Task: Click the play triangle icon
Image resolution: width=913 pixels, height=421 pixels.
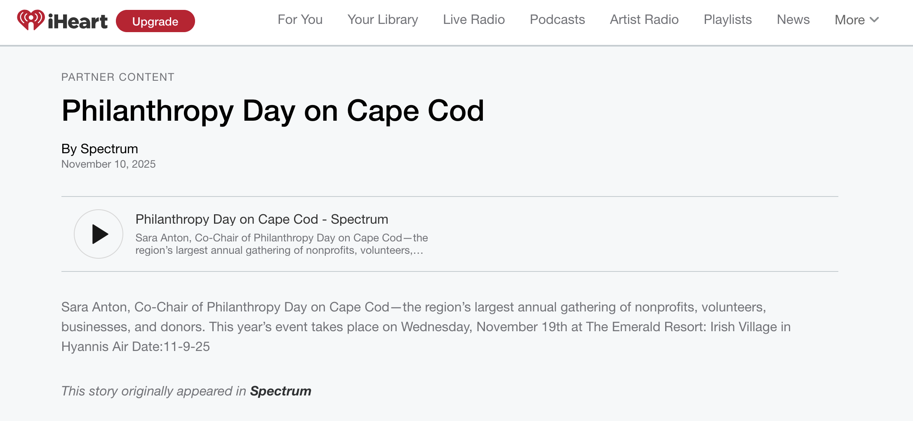Action: (x=99, y=234)
